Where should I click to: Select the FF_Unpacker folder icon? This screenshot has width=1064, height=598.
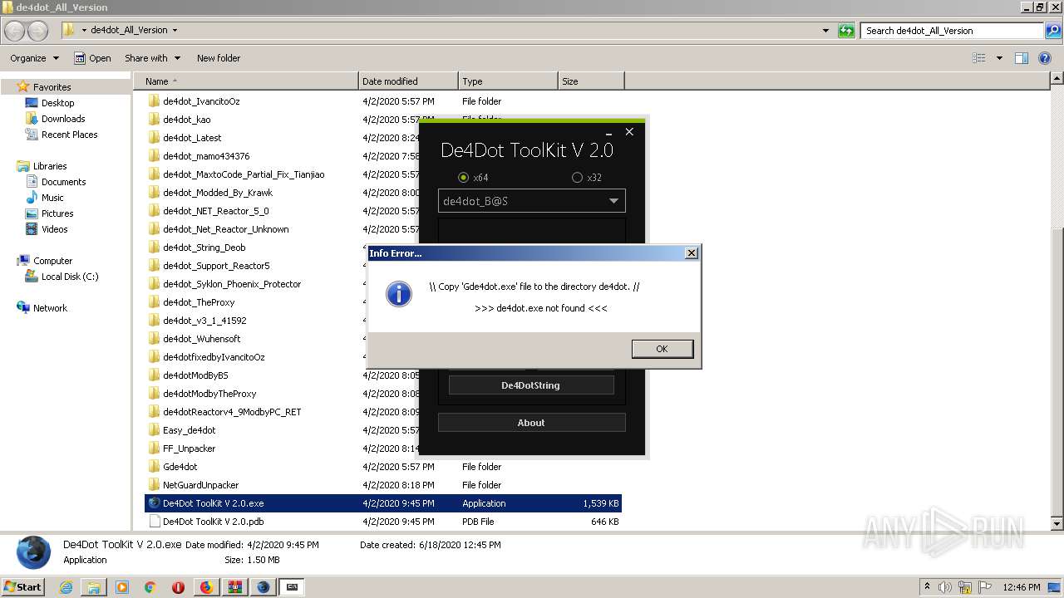(x=154, y=448)
